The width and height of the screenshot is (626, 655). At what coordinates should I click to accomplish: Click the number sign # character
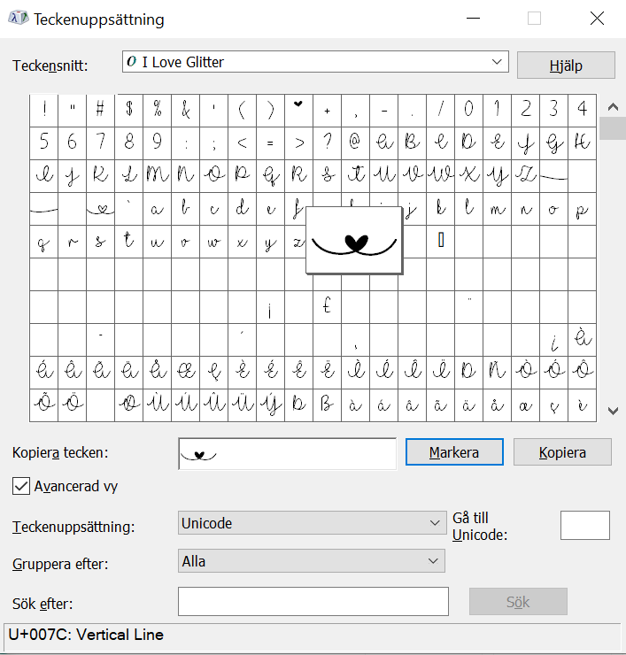[101, 109]
